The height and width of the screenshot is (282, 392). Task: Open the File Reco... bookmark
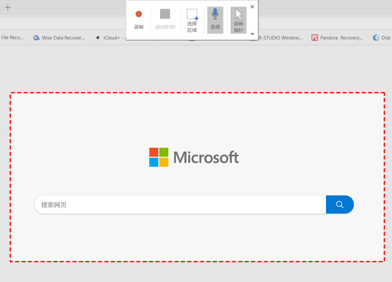click(12, 38)
